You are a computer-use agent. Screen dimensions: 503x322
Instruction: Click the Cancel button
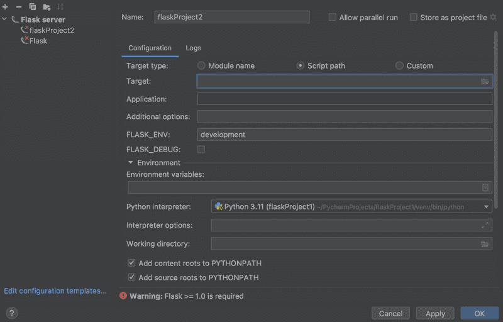click(x=390, y=313)
